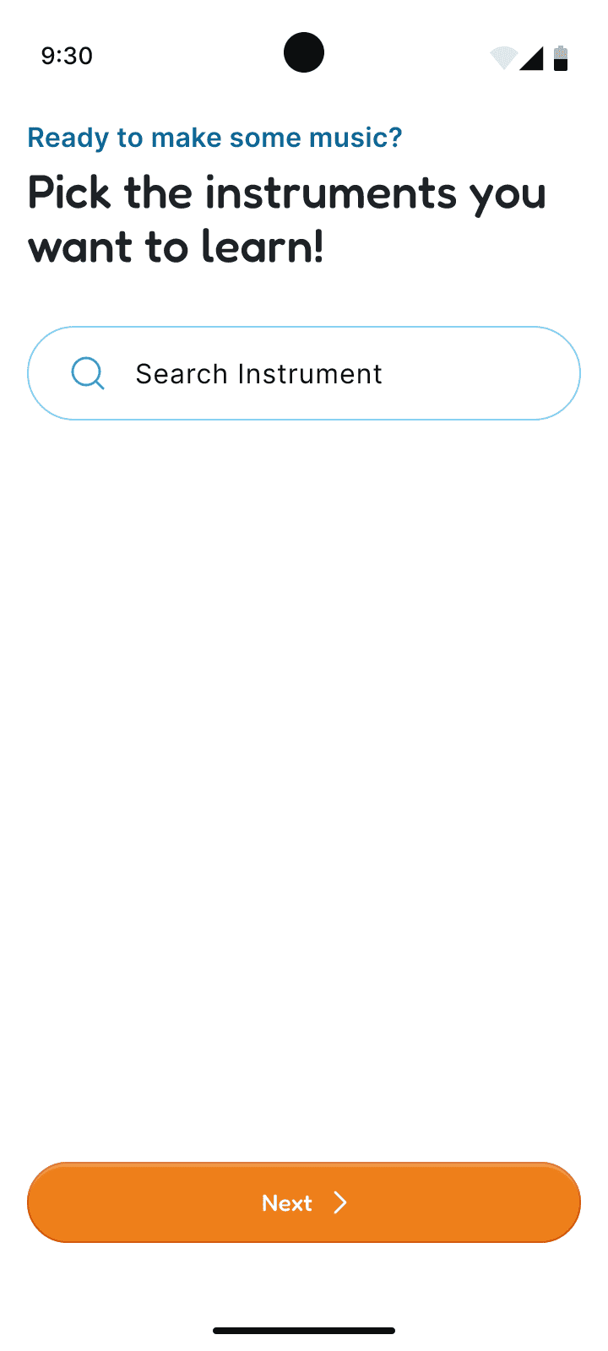This screenshot has height=1351, width=608.
Task: Click "Pick the instruments you" heading line
Action: coord(287,193)
